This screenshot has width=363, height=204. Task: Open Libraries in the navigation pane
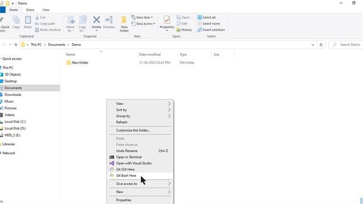9,144
